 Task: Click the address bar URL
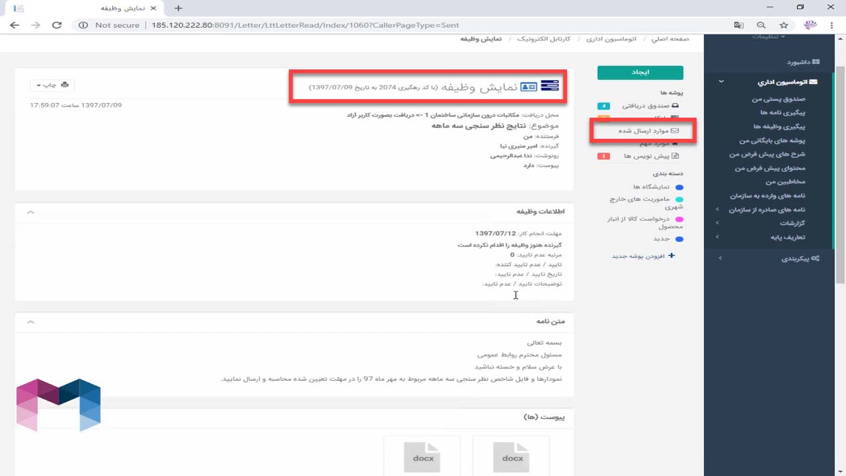(x=305, y=25)
